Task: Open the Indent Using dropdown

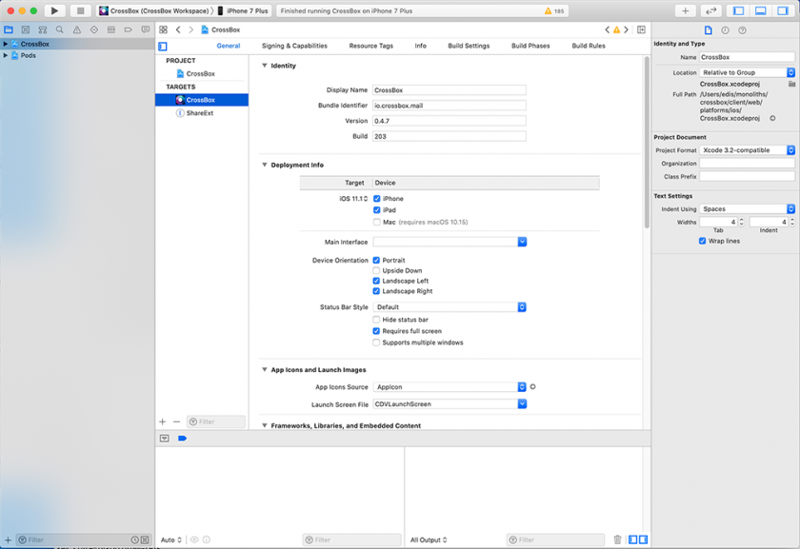Action: [747, 209]
